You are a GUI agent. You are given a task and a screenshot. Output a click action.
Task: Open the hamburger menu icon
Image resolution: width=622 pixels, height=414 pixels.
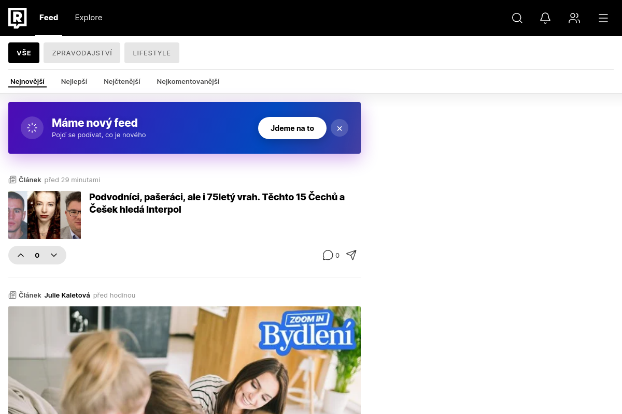coord(603,18)
